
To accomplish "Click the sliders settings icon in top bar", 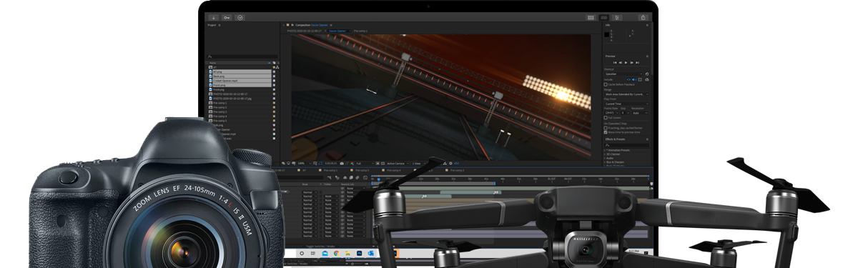I will (x=617, y=17).
